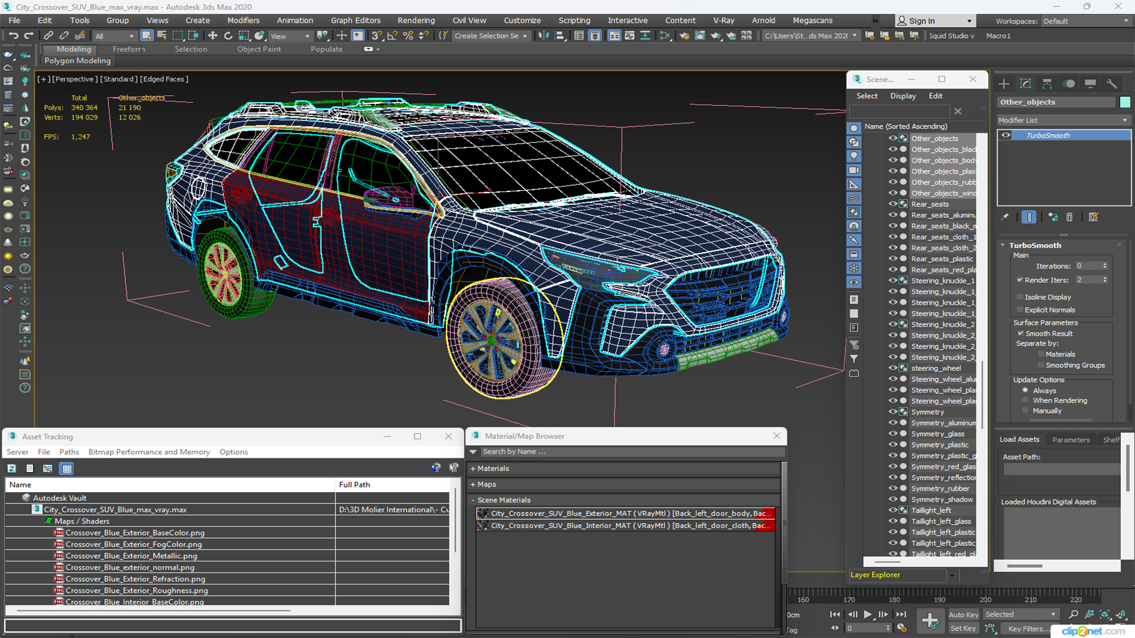Viewport: 1135px width, 638px height.
Task: Open Select by Name tool
Action: [162, 36]
